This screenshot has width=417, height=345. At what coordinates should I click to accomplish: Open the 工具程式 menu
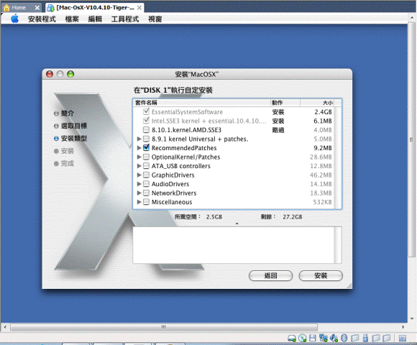pos(125,19)
